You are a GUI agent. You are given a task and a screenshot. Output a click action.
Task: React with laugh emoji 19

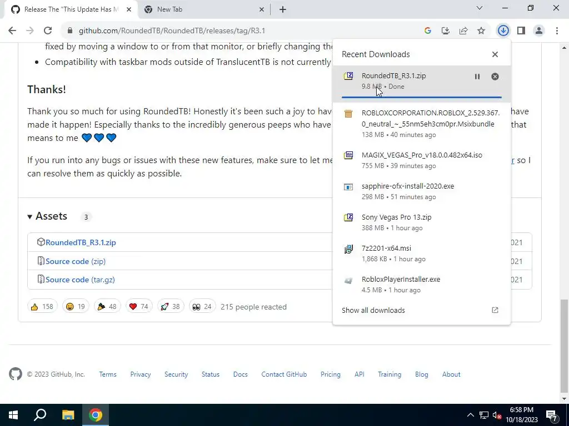[x=76, y=307]
